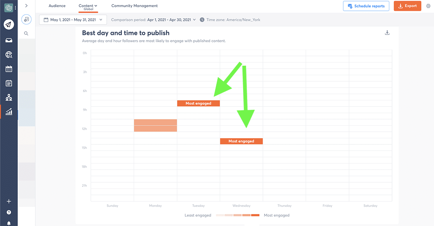Click Tuesday's Most engaged heatmap cell
The width and height of the screenshot is (434, 226).
(x=199, y=103)
